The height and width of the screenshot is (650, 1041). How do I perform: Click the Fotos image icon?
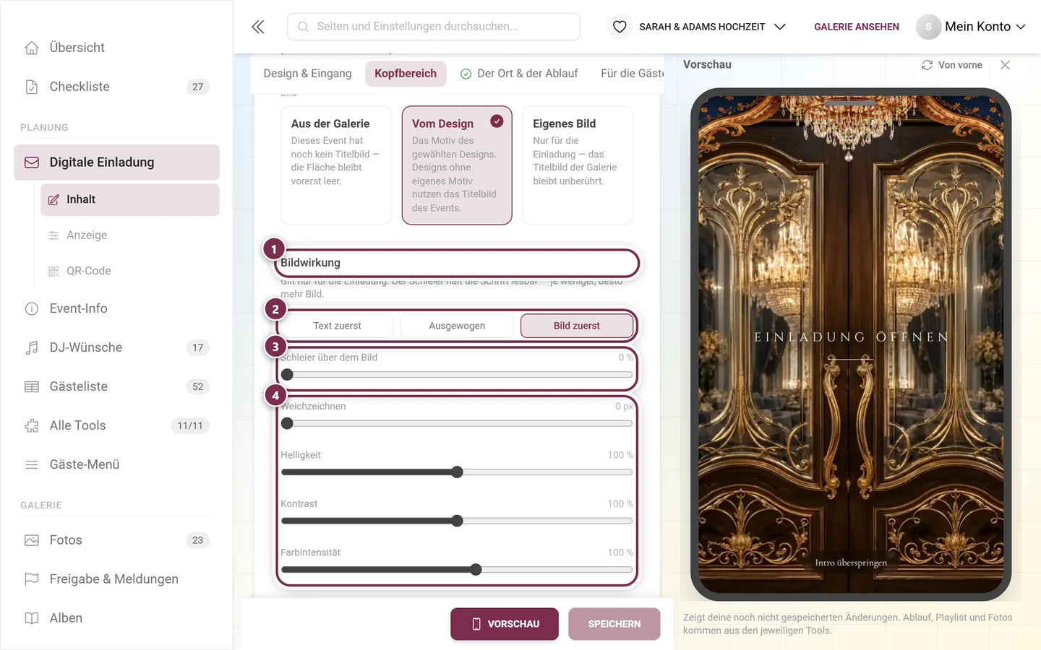(x=32, y=540)
